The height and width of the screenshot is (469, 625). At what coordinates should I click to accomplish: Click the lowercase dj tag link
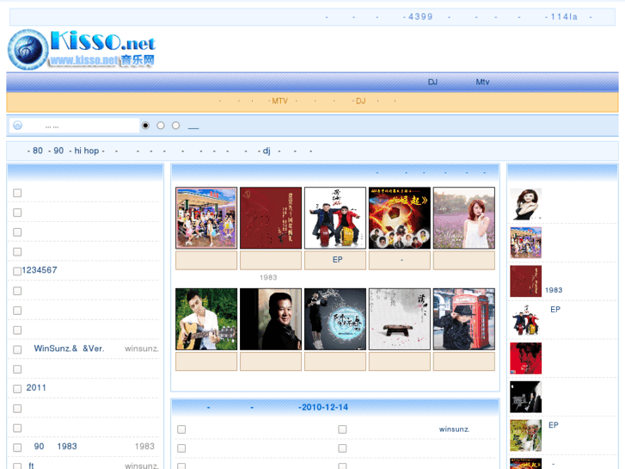(267, 151)
